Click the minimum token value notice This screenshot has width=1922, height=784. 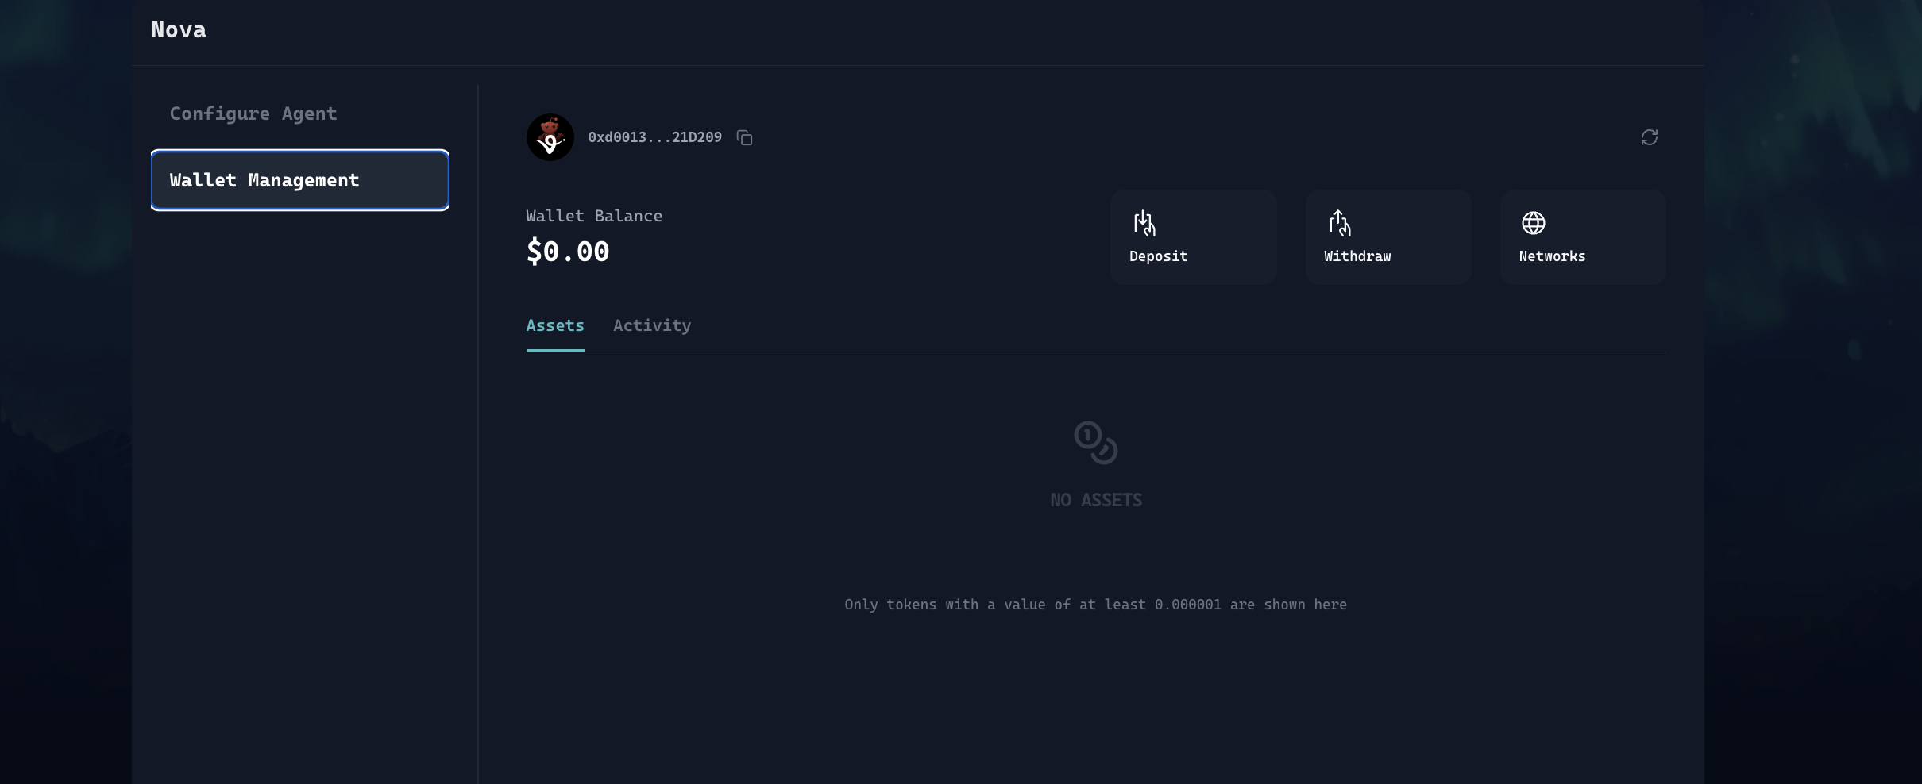1095,605
